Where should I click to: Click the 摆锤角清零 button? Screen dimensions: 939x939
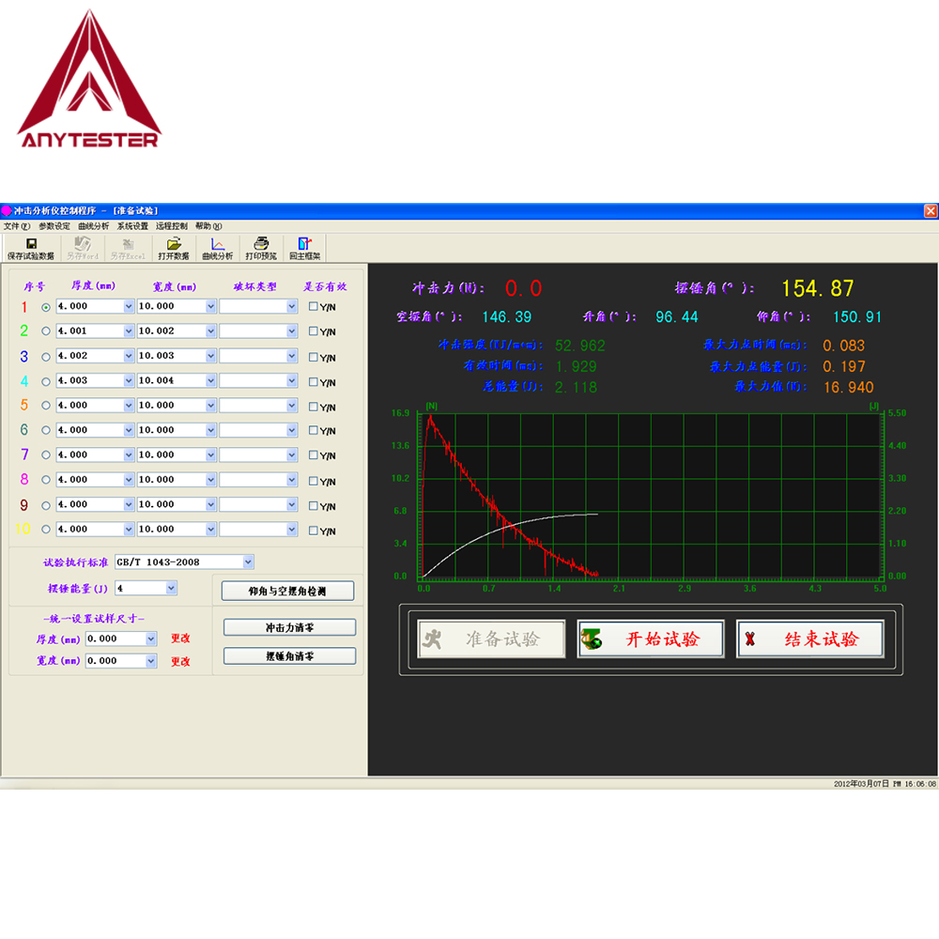(x=290, y=656)
